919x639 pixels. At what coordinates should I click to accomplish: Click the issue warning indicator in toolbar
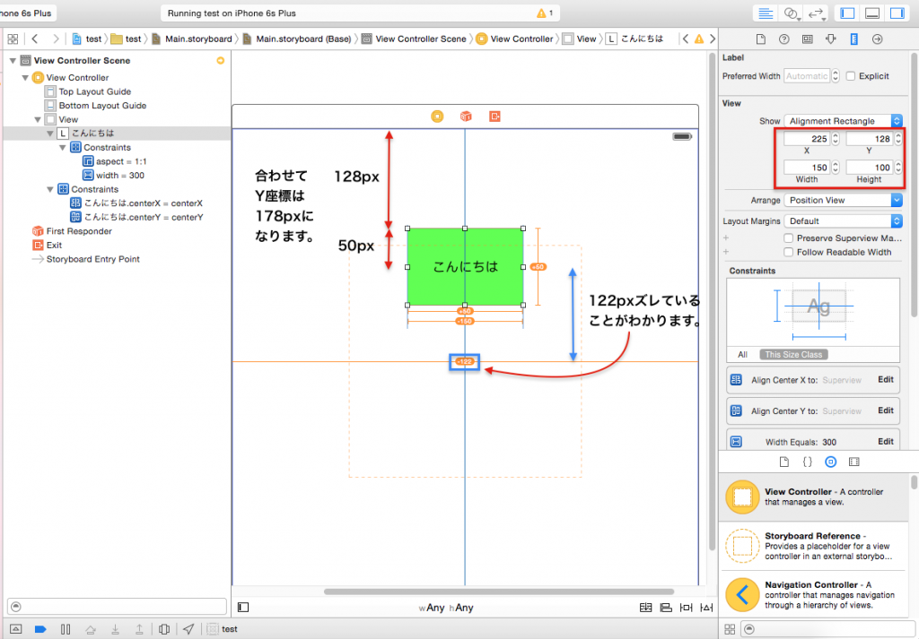(544, 13)
